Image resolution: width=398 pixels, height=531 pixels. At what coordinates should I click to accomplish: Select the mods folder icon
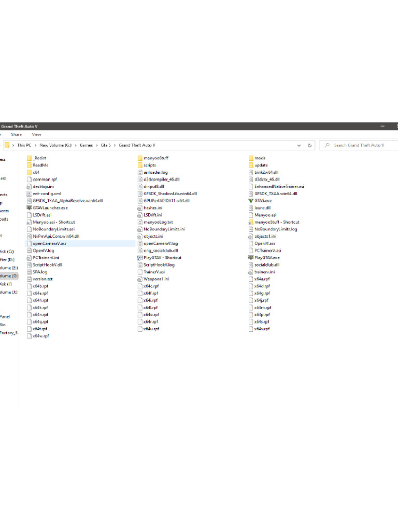pyautogui.click(x=251, y=158)
